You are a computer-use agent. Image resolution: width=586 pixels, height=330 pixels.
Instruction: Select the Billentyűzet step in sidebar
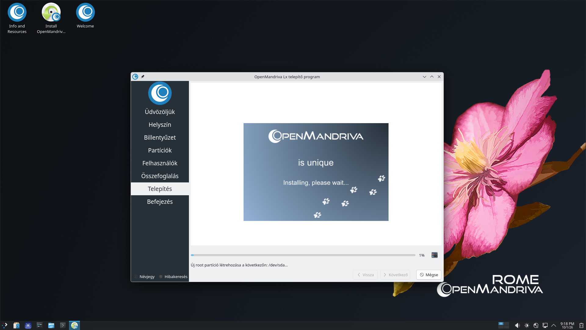160,137
